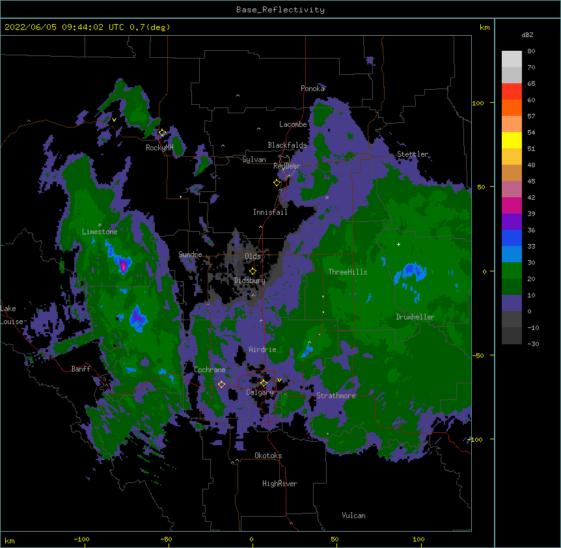Click the Okotoks label

point(268,456)
